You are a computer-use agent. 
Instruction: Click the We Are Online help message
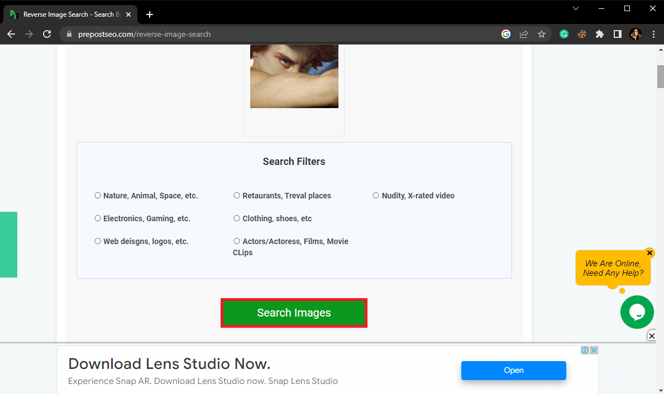613,268
